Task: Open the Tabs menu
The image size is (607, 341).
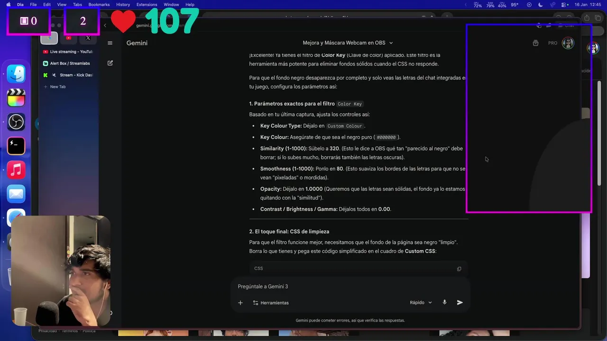Action: [77, 4]
